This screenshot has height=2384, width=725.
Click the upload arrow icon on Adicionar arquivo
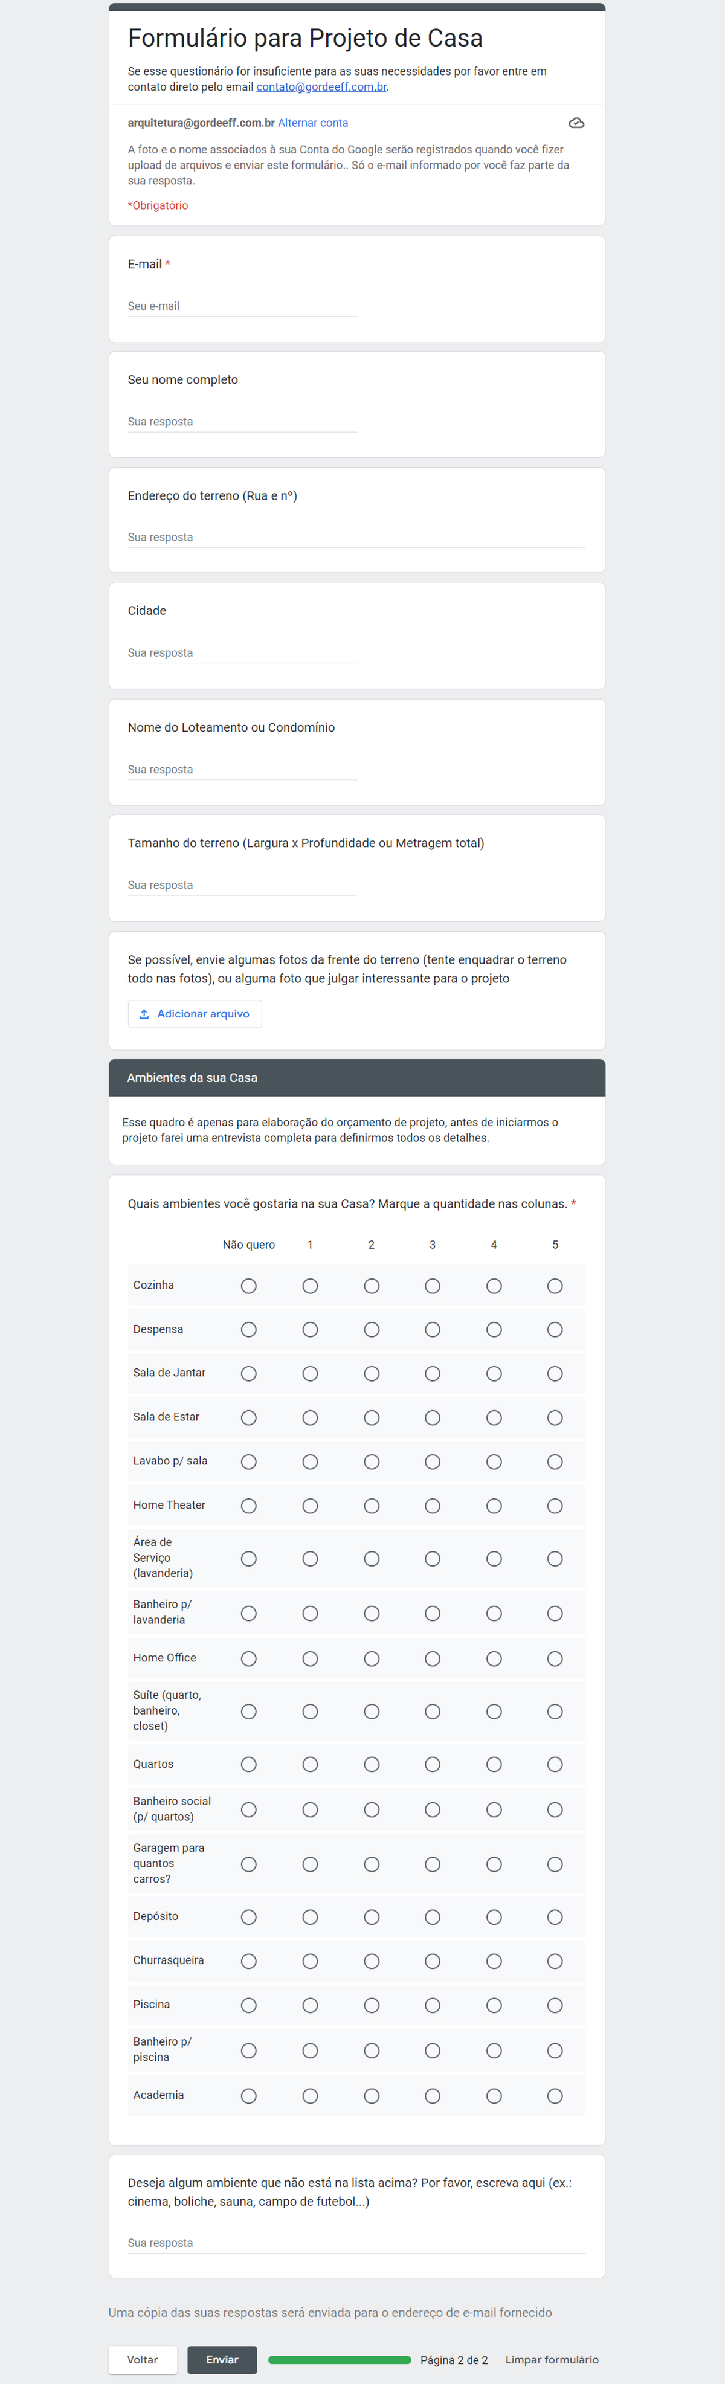144,1014
